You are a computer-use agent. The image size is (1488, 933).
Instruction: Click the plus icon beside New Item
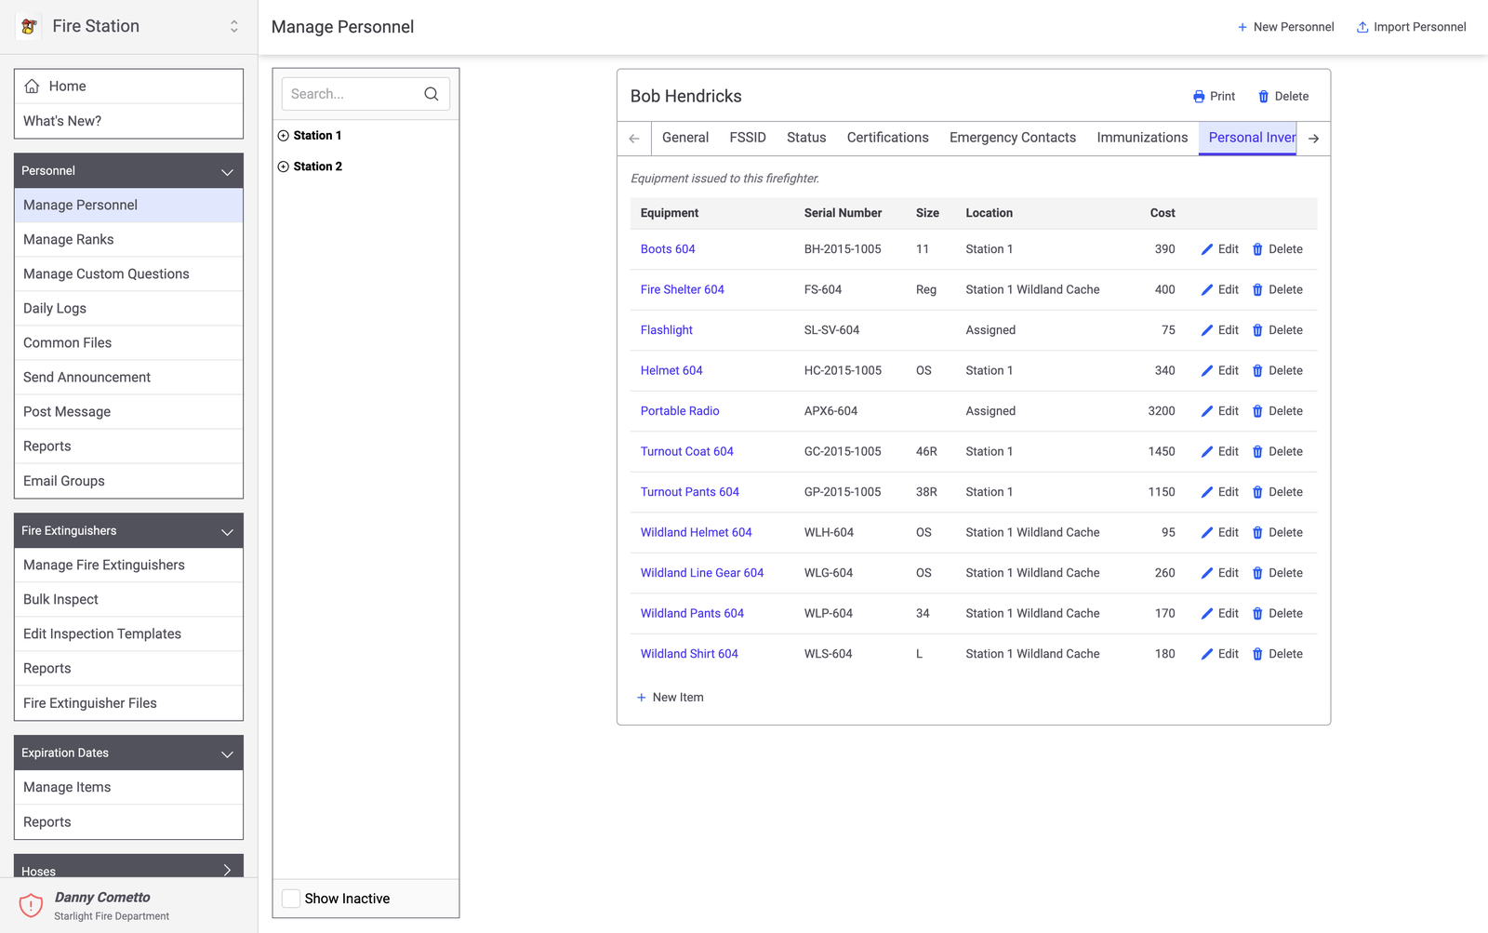(641, 698)
